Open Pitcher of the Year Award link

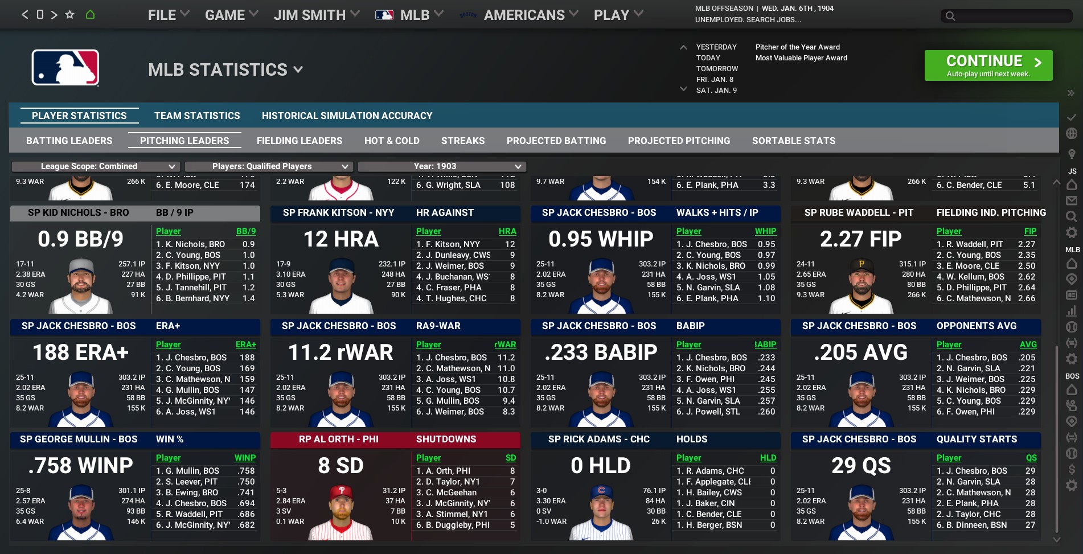[x=797, y=47]
